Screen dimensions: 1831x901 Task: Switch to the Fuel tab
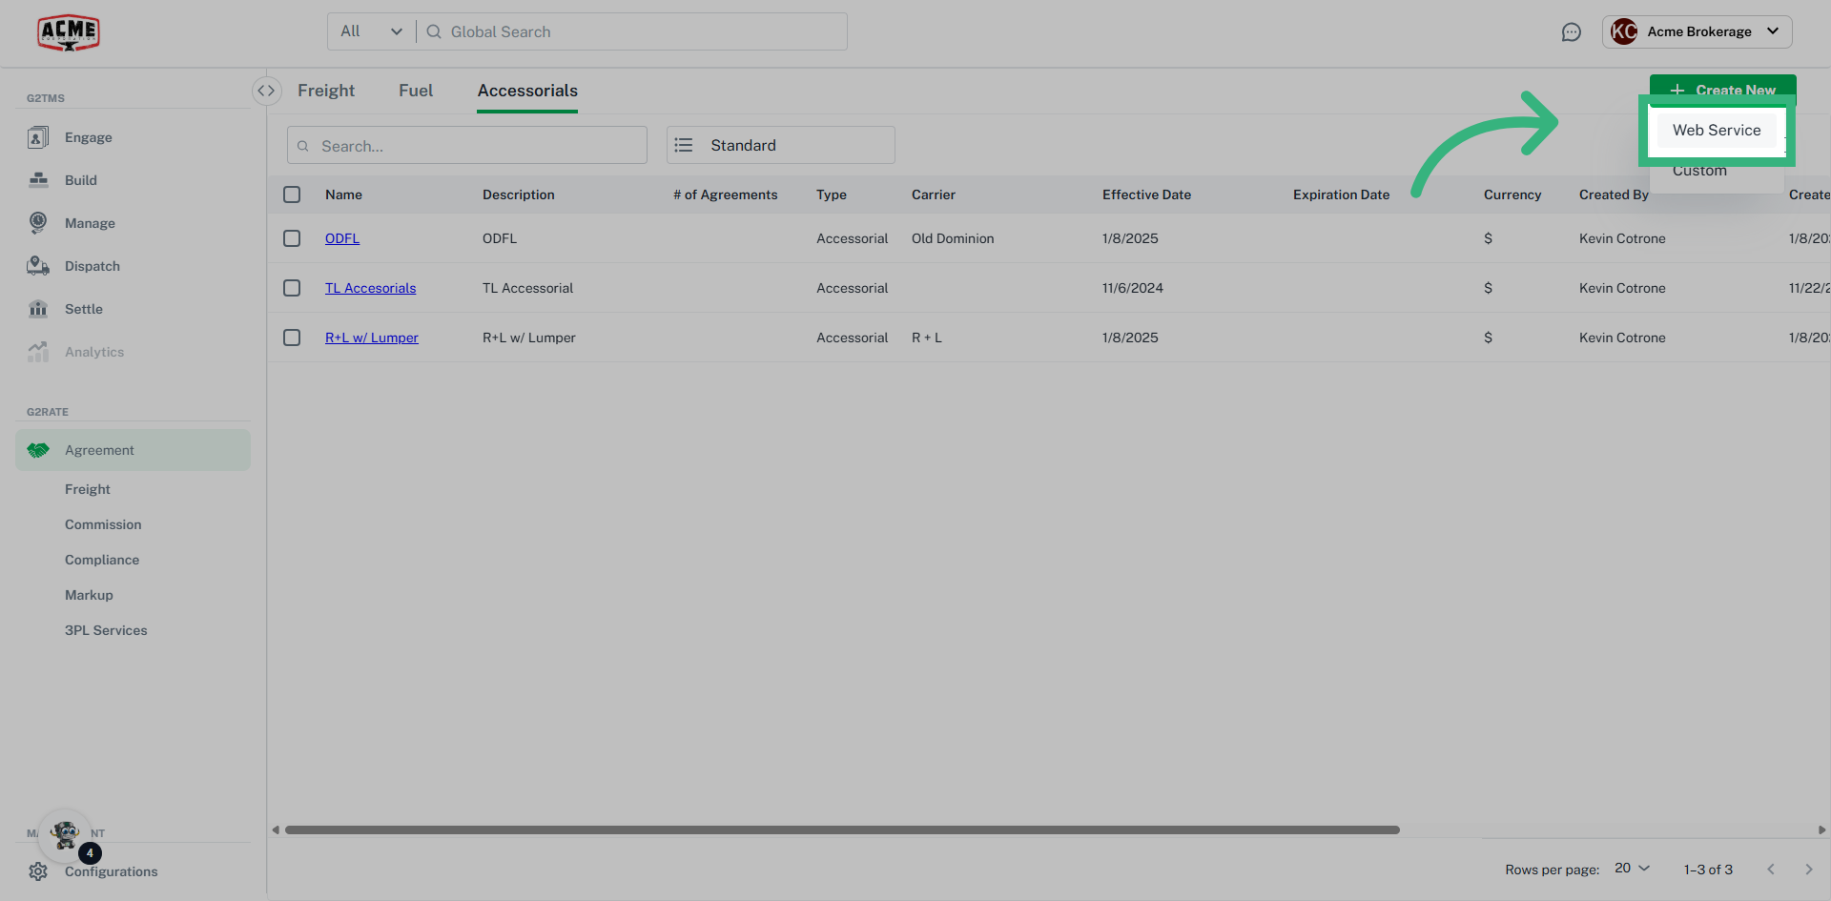point(416,91)
